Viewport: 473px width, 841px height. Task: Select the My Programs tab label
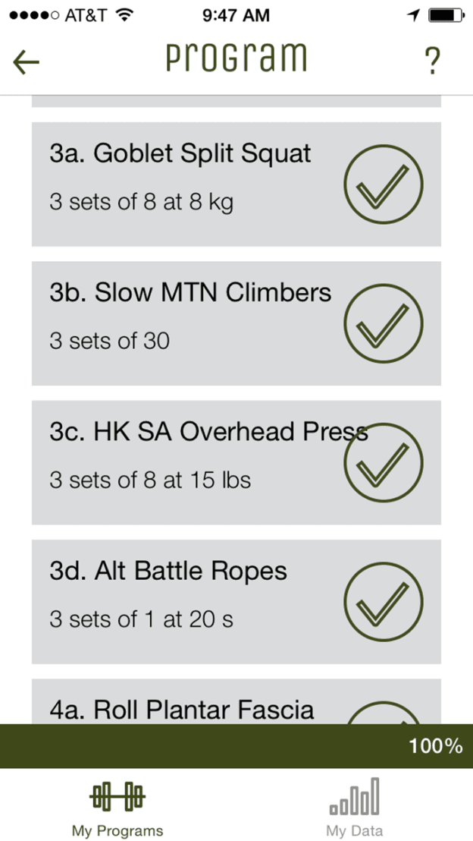click(x=117, y=830)
